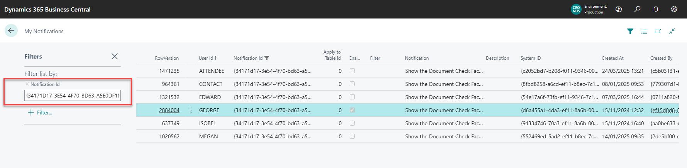Sort by the User Id column header

pyautogui.click(x=208, y=58)
